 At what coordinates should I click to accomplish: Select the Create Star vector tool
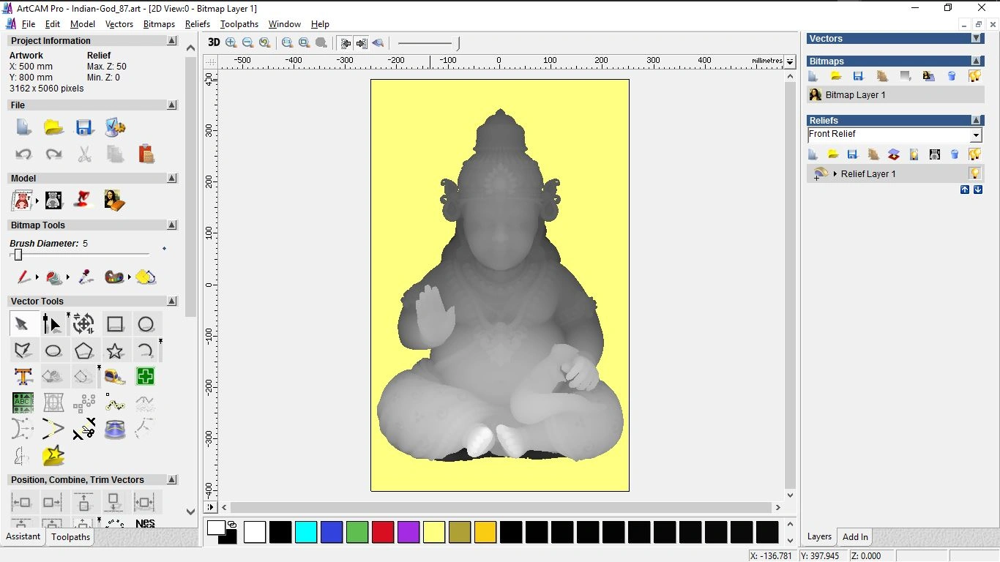pyautogui.click(x=115, y=350)
